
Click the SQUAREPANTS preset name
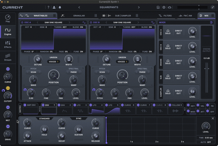[x=109, y=7]
